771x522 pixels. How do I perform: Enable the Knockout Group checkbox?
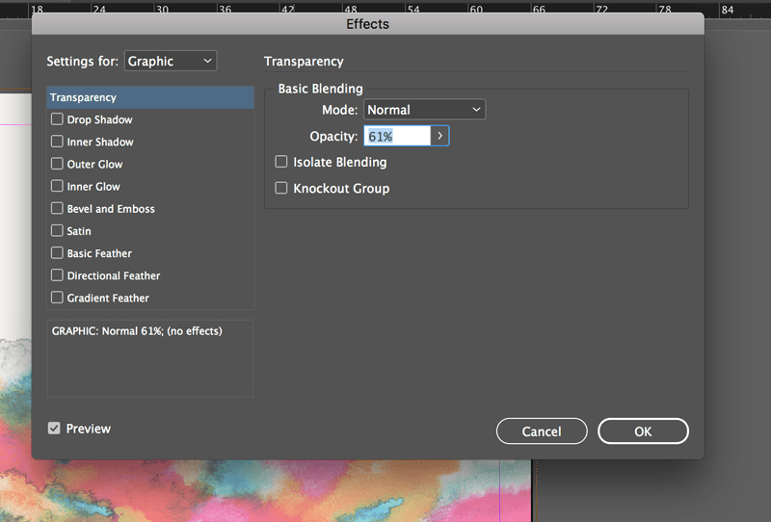pyautogui.click(x=281, y=188)
